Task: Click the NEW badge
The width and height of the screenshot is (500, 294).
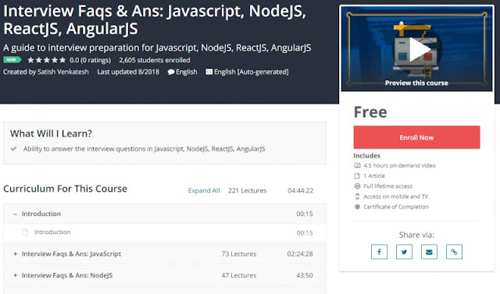Action: pos(12,59)
